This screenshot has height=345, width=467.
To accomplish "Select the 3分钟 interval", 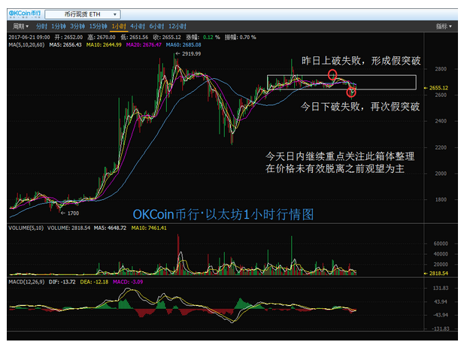I will (80, 26).
